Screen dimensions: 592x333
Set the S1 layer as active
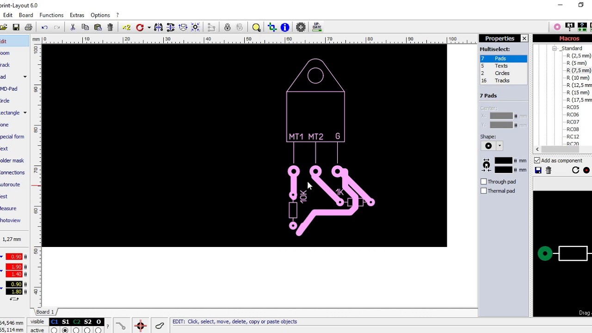click(65, 330)
